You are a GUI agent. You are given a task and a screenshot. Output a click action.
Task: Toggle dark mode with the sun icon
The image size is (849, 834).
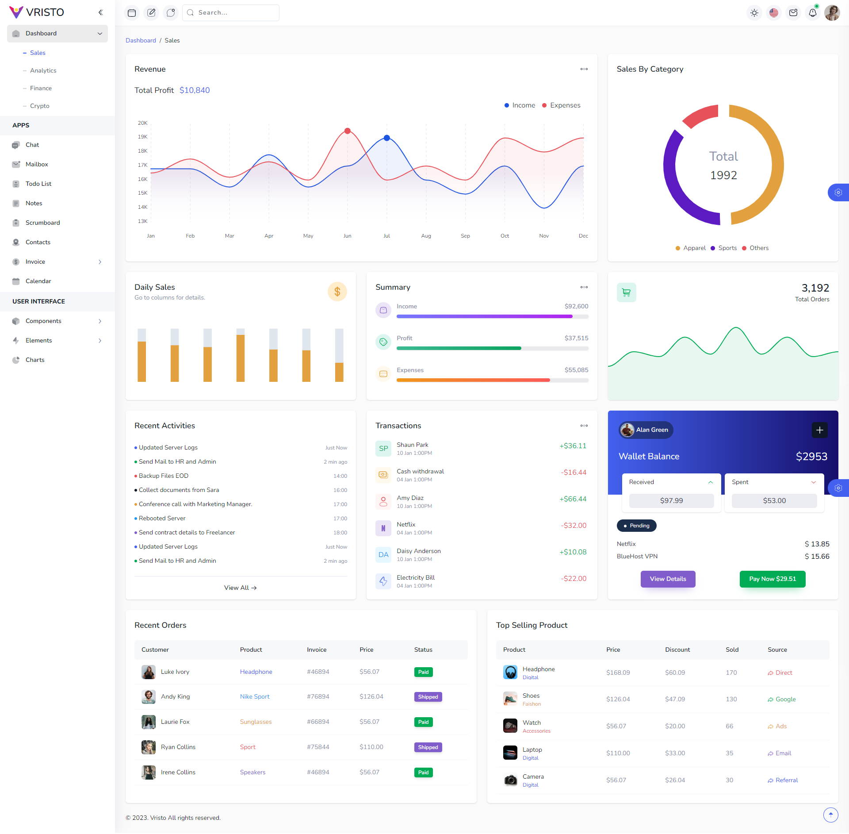pos(754,13)
